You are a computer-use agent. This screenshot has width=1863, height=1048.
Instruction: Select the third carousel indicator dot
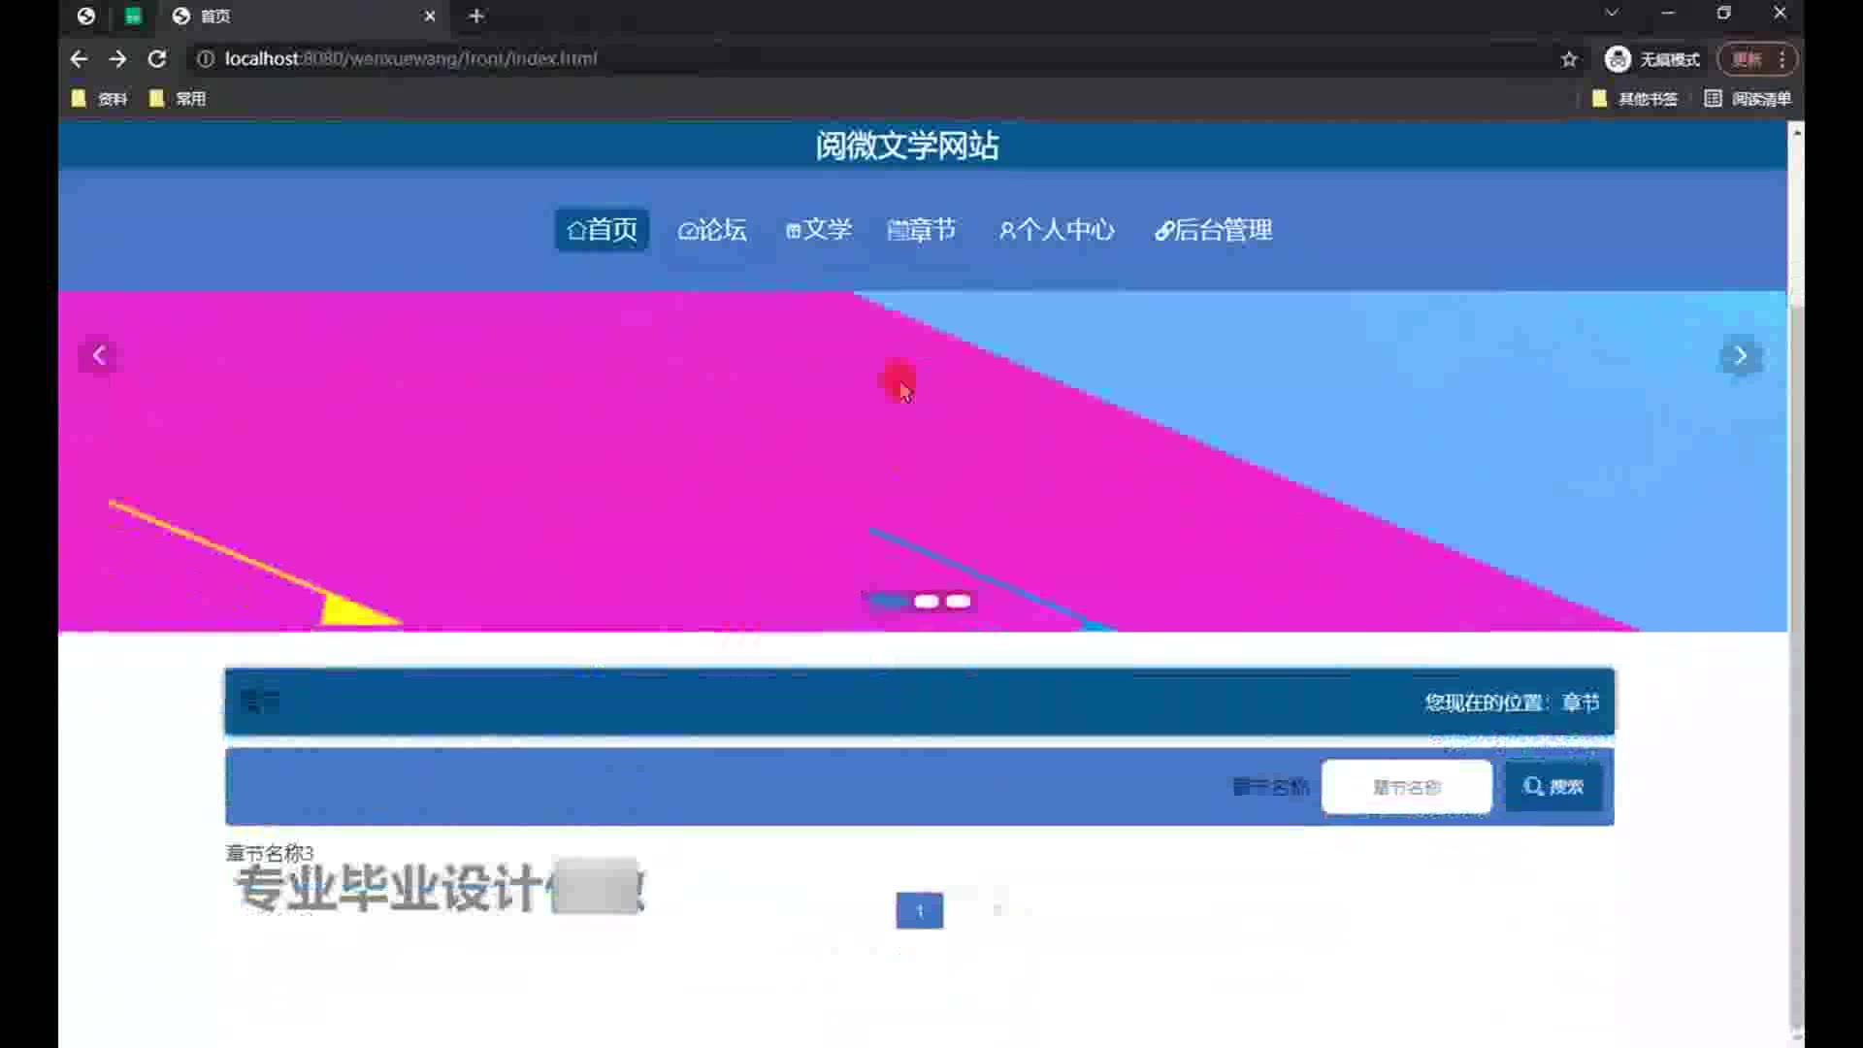pyautogui.click(x=958, y=602)
